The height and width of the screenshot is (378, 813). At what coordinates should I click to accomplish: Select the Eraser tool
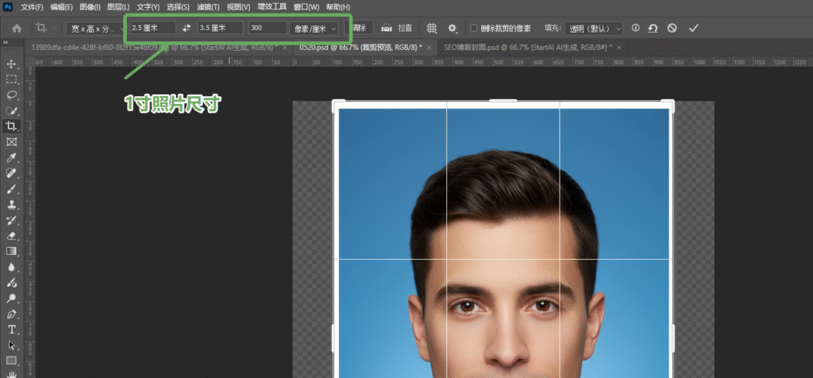(x=11, y=236)
